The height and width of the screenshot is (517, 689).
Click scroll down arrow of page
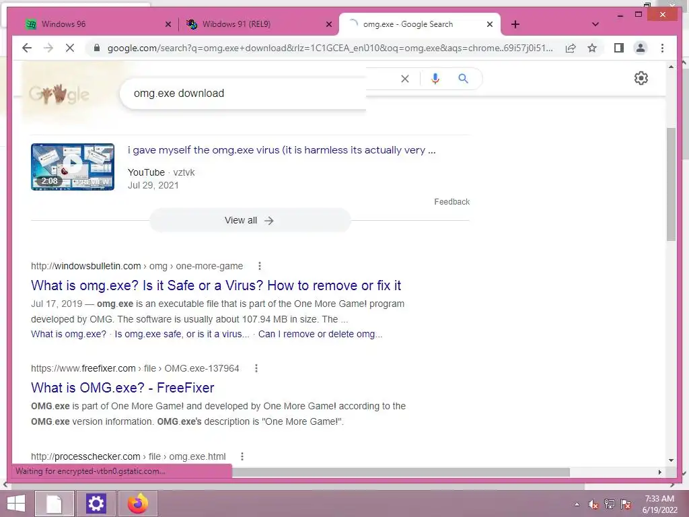click(671, 460)
